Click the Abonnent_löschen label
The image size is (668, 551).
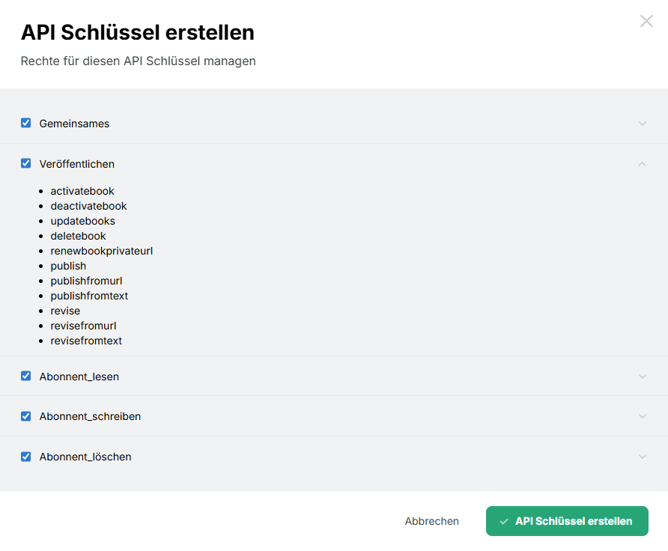[x=85, y=457]
